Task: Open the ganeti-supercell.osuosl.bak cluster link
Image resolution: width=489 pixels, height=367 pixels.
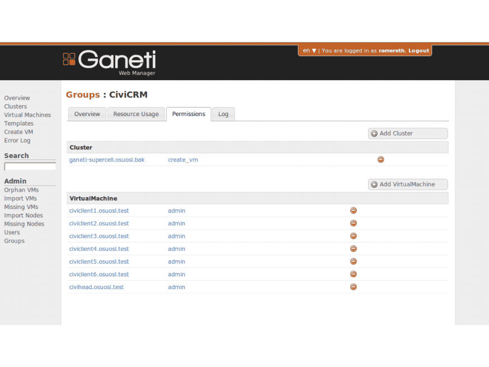Action: pos(106,160)
